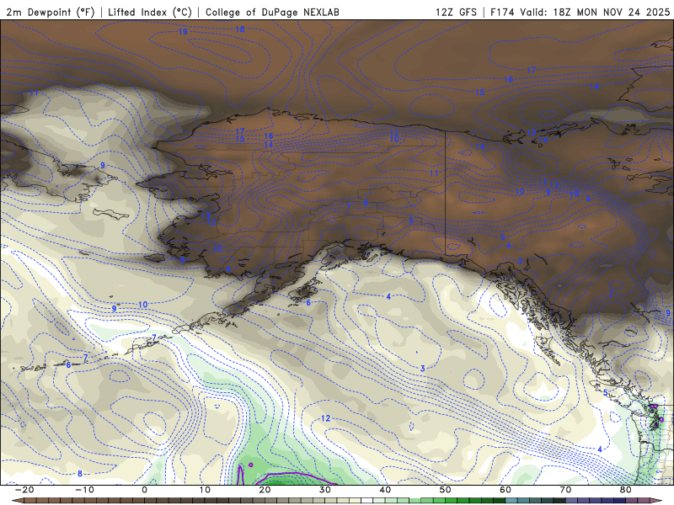Click the "F174 Valid: 18Z MON NOV 24 2025" text
The image size is (674, 505).
pos(580,12)
